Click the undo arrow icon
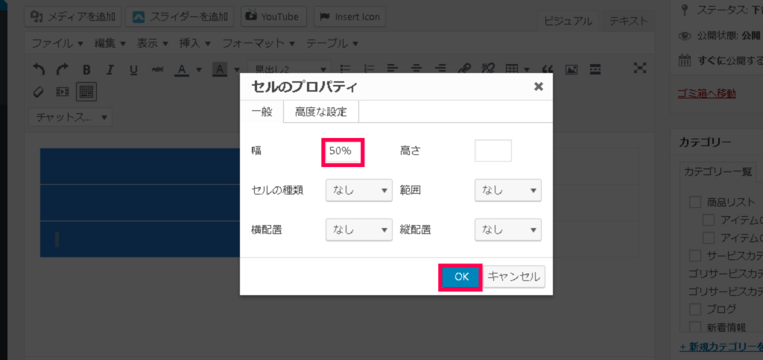 (x=39, y=69)
